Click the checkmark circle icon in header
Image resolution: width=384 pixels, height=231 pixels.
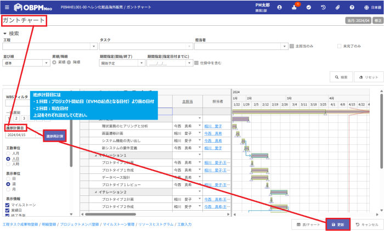(309, 8)
